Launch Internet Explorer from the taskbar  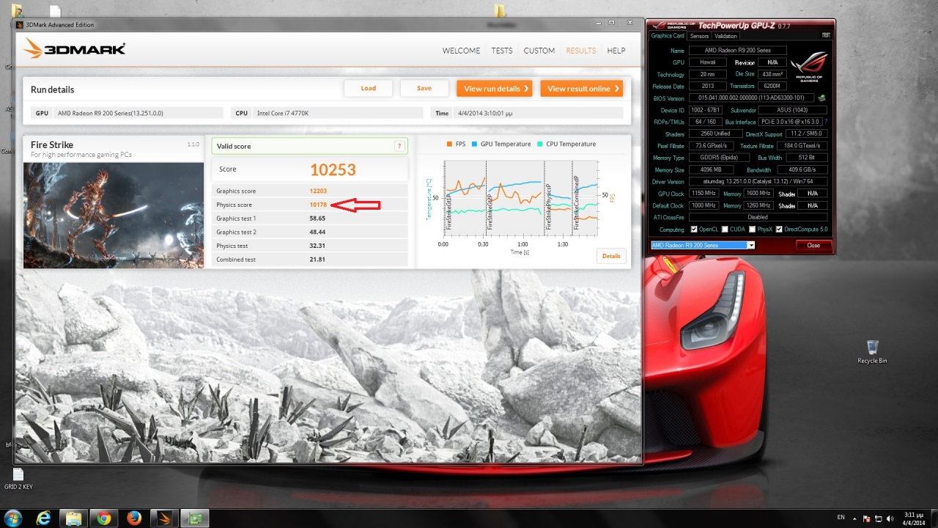point(44,518)
